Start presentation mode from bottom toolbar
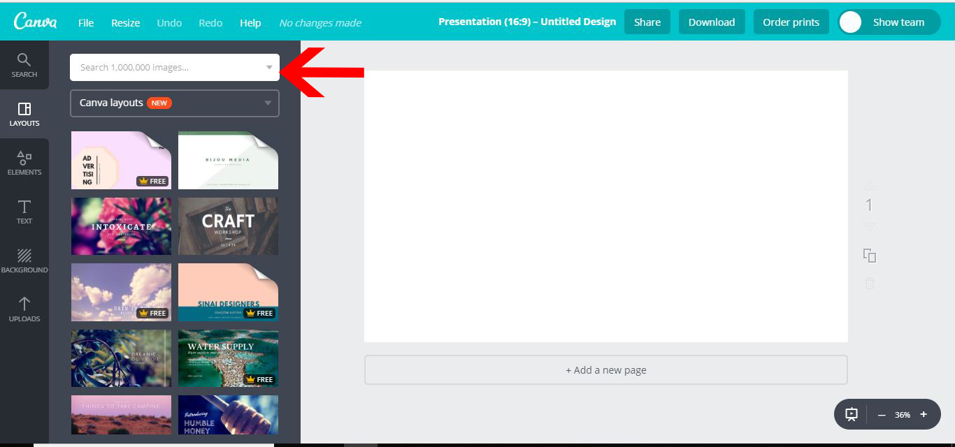The width and height of the screenshot is (955, 447). tap(851, 414)
